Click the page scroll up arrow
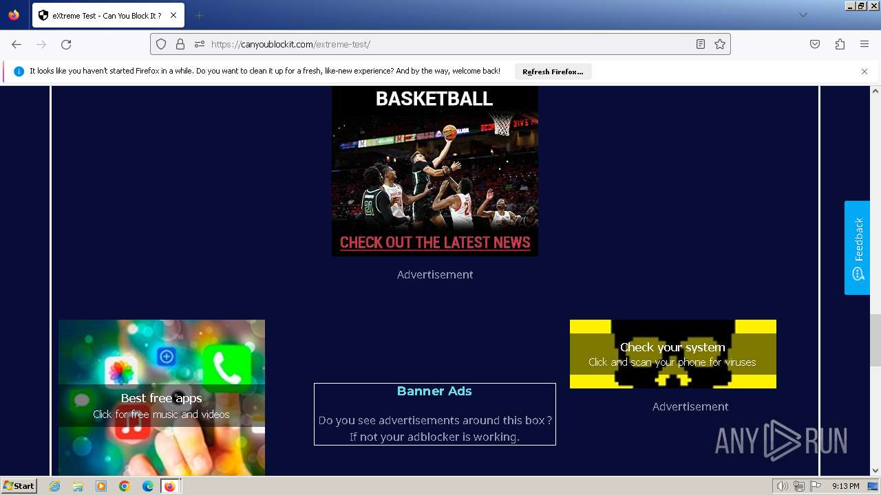 pyautogui.click(x=875, y=91)
